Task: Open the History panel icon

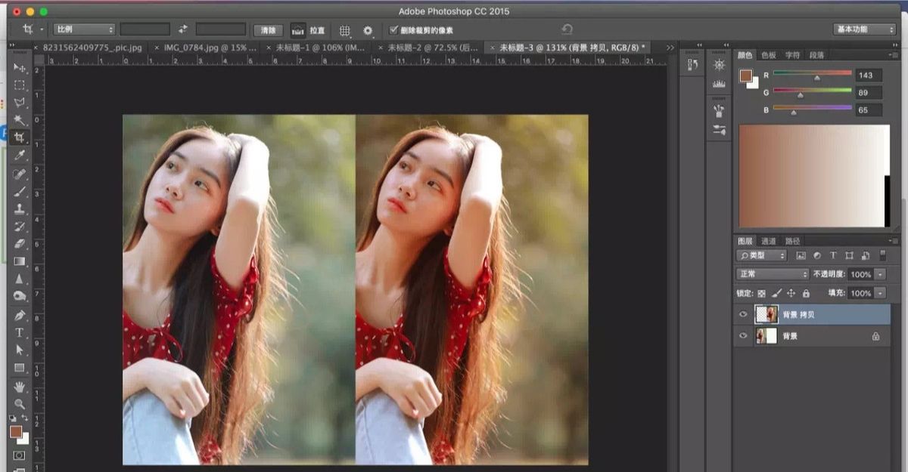Action: coord(693,65)
